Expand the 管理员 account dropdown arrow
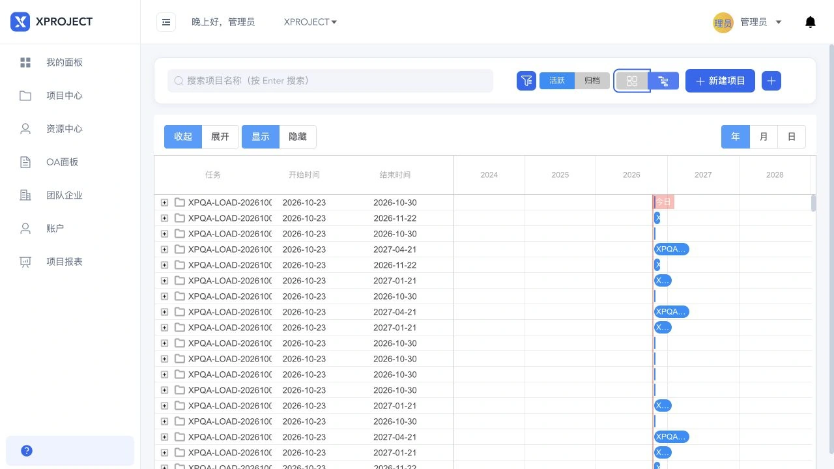The height and width of the screenshot is (469, 834). (x=779, y=22)
